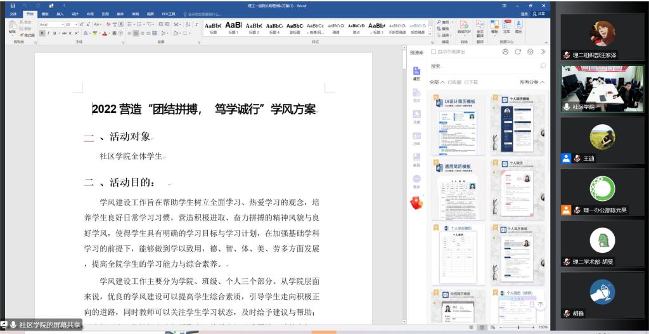
Task: Open the Change Case (Aa) dropdown
Action: click(x=98, y=25)
